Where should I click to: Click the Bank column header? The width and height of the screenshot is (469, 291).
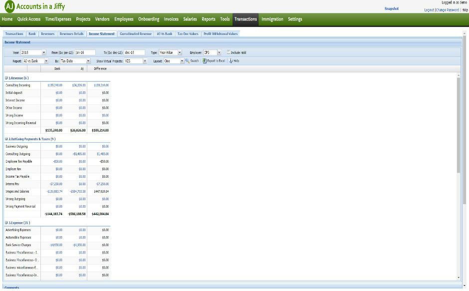(57, 68)
